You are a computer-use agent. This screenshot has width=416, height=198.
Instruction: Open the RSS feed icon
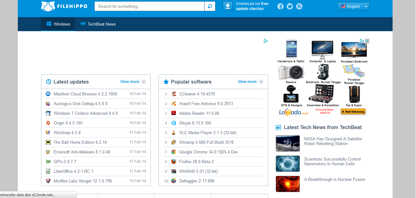[x=299, y=6]
